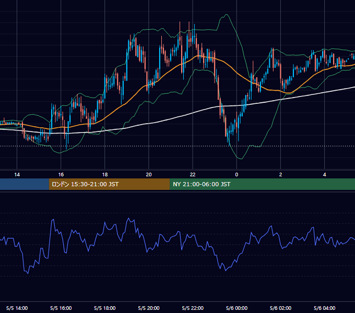Screen dimensions: 355x313
Task: Click the hour label 4 on price chart axis
Action: coord(324,175)
